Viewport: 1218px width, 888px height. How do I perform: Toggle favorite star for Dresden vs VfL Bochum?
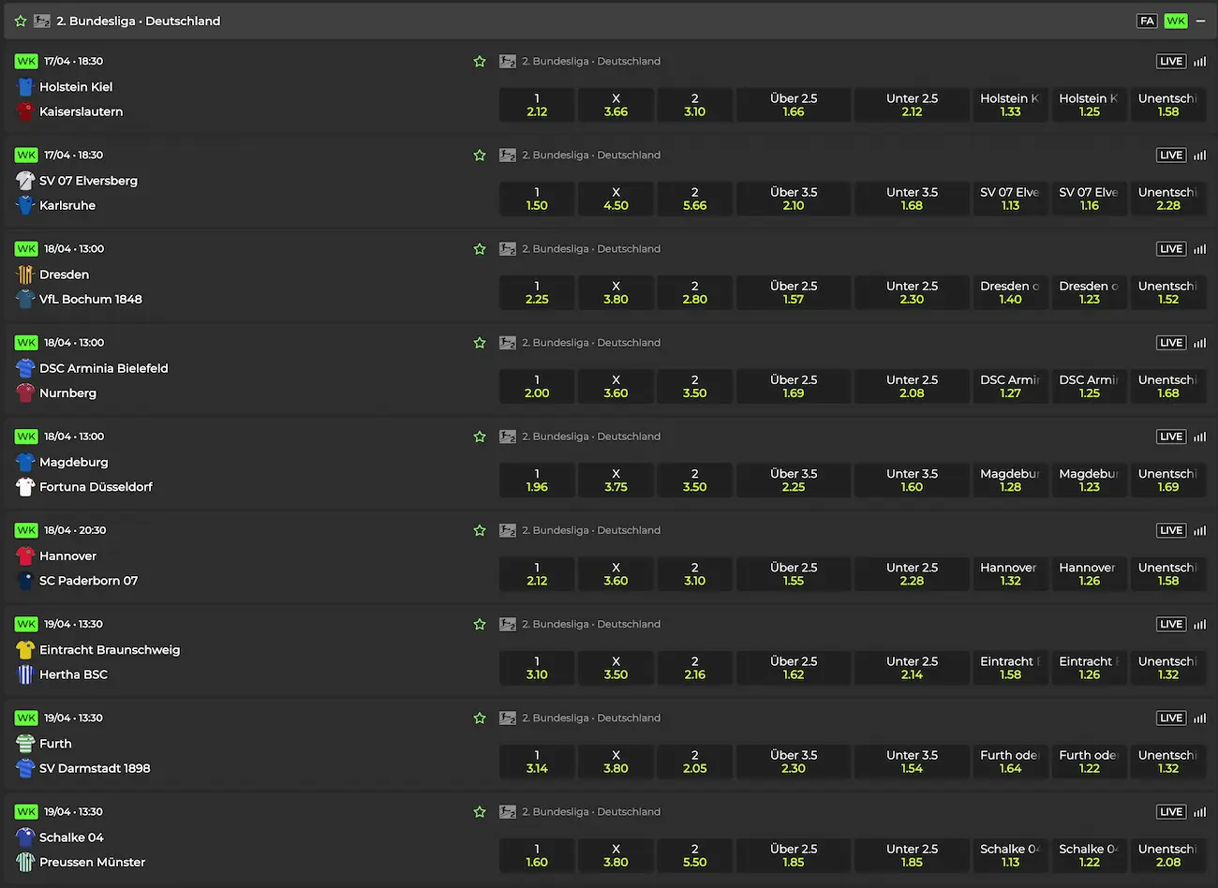pyautogui.click(x=480, y=249)
